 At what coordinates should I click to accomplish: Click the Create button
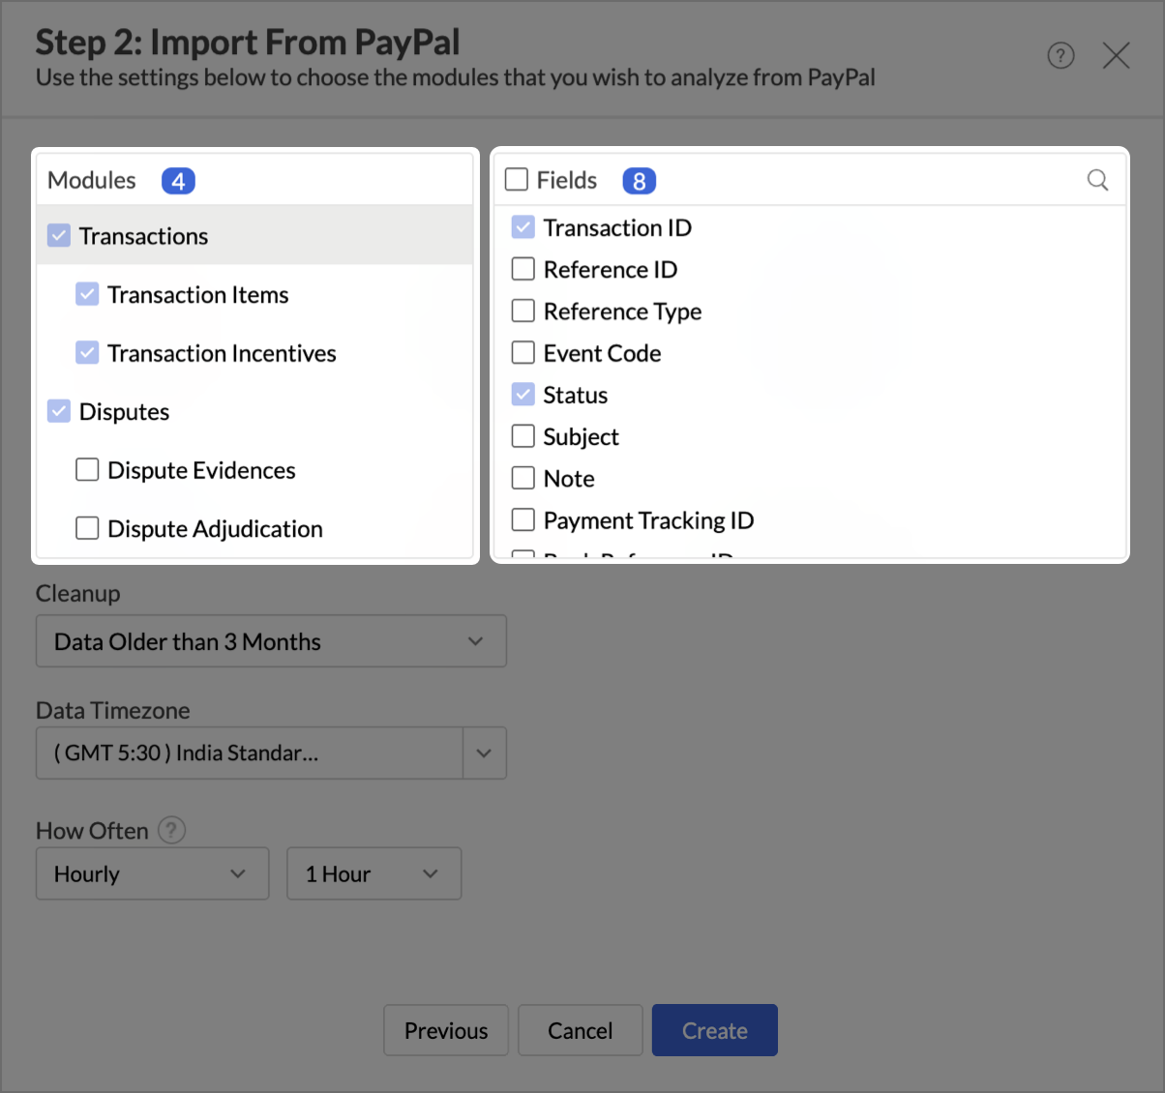[714, 1030]
